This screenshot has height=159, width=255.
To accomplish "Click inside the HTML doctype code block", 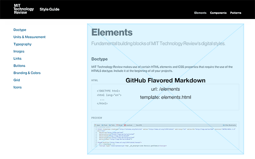I will [x=165, y=97].
